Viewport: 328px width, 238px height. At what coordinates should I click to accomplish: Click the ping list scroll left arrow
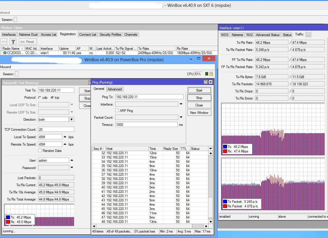(x=94, y=226)
